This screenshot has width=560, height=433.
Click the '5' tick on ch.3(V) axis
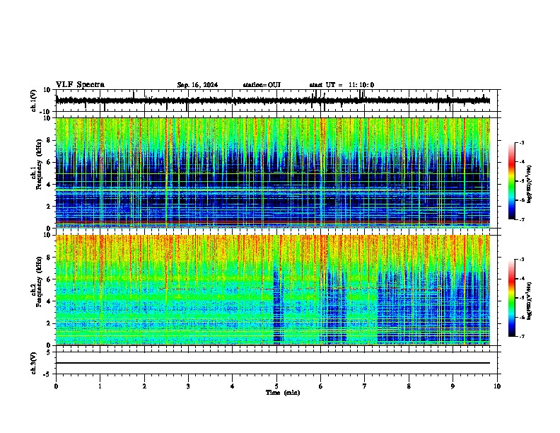point(49,352)
